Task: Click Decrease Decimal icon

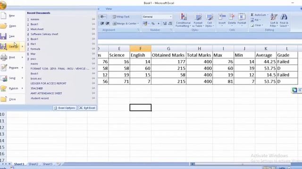Action: tap(170, 23)
